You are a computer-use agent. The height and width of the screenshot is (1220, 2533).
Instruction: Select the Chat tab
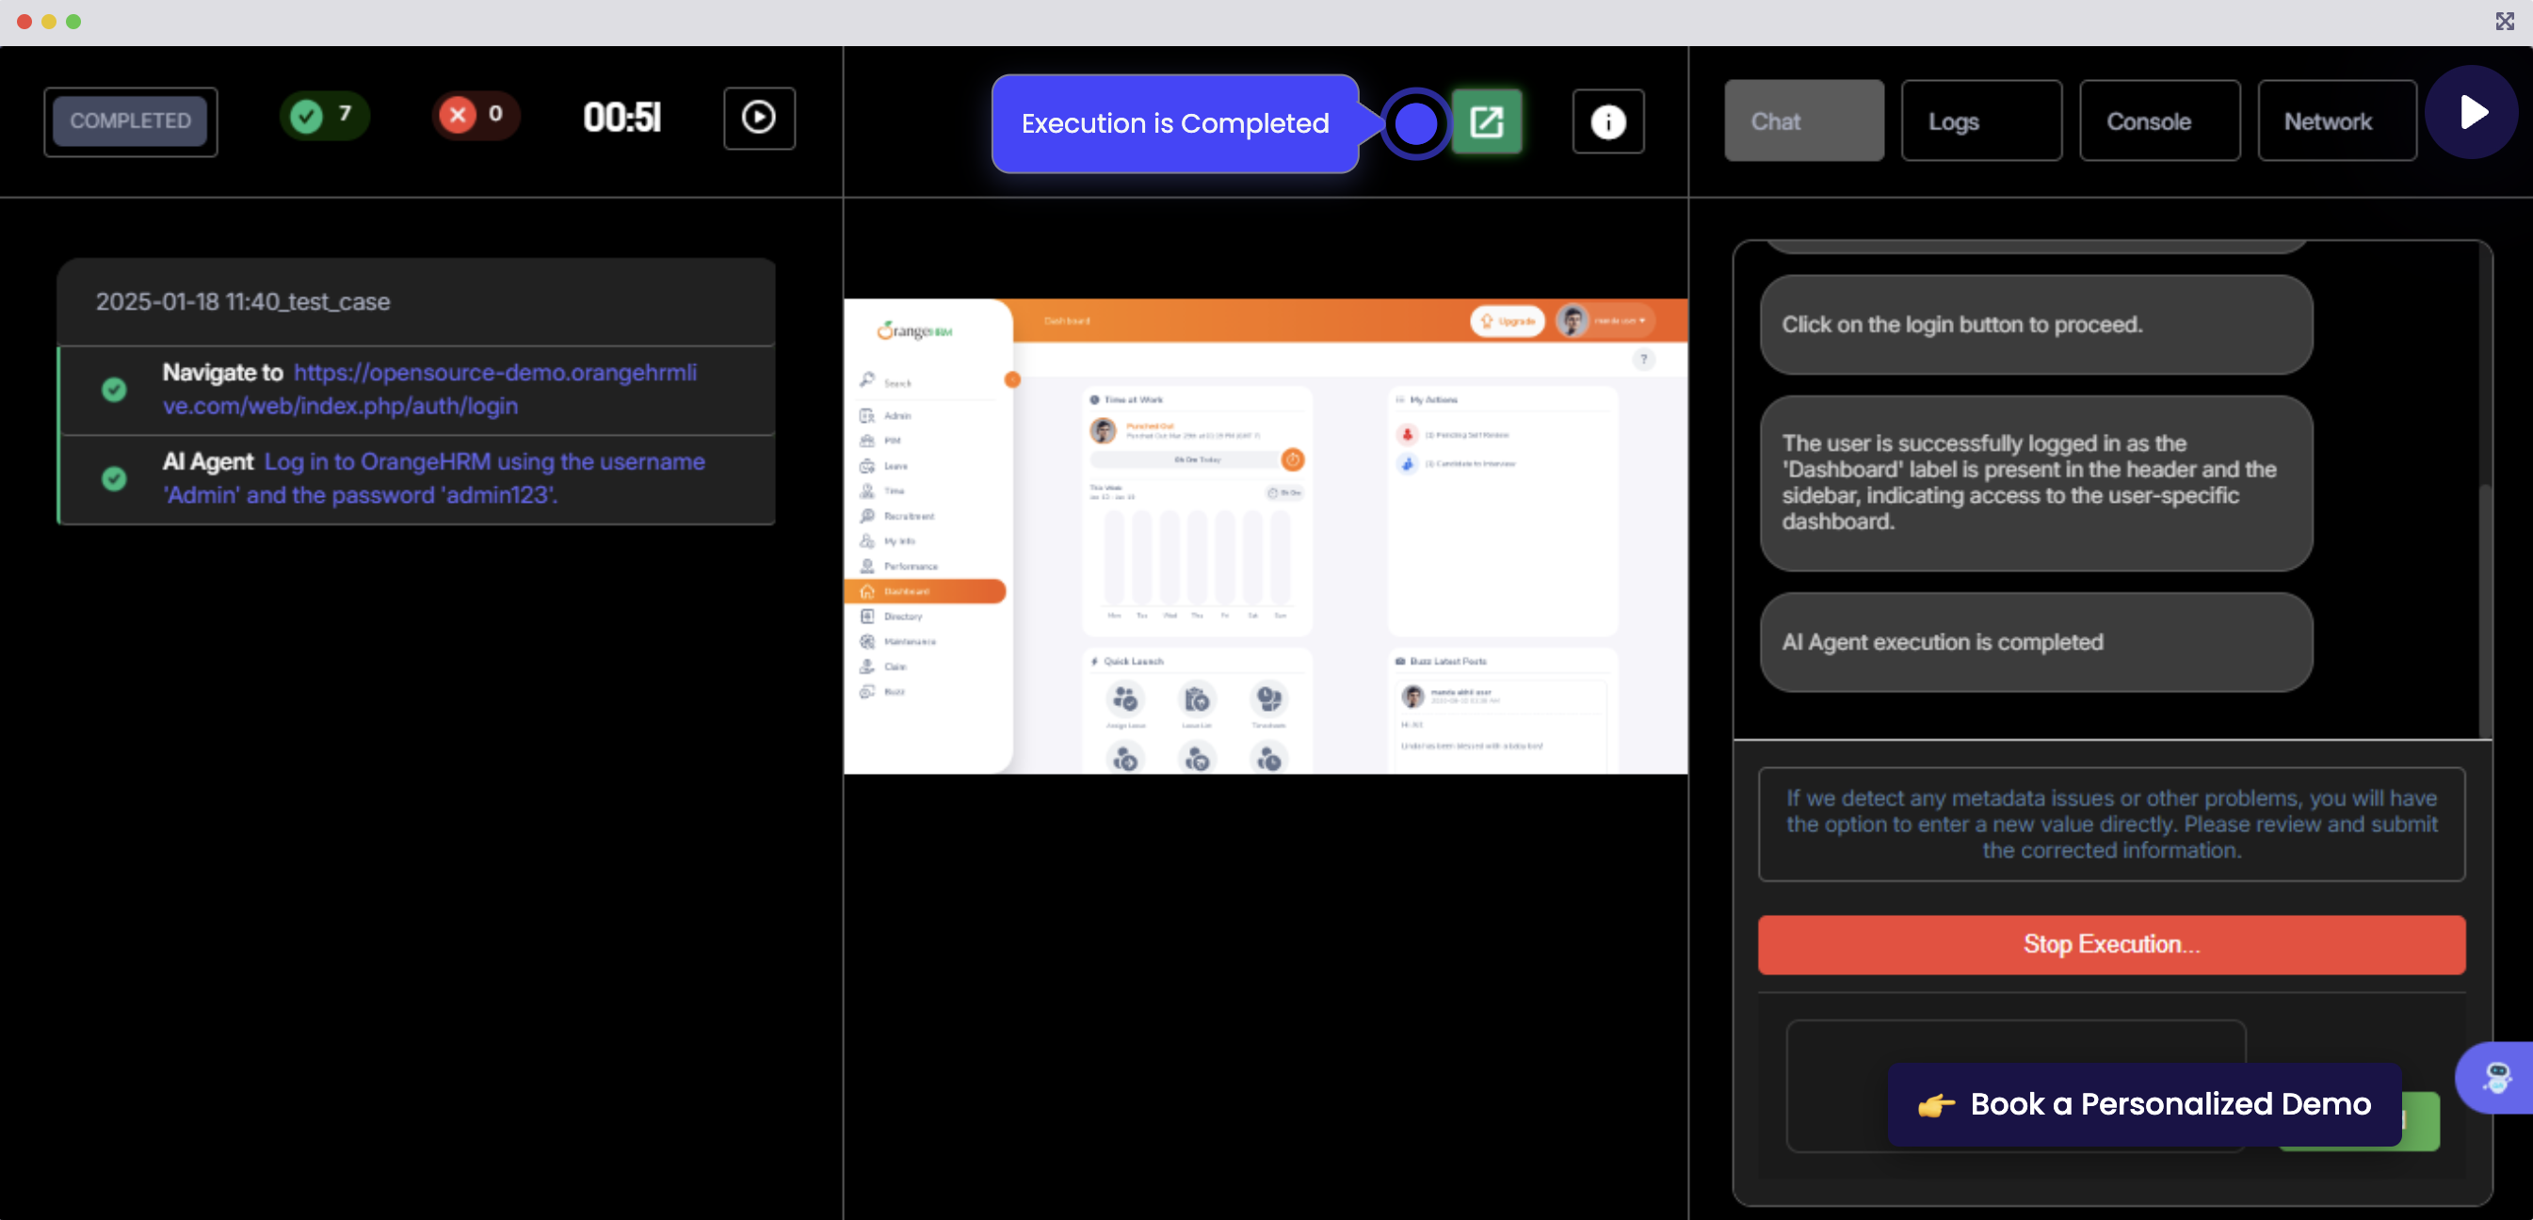tap(1803, 120)
